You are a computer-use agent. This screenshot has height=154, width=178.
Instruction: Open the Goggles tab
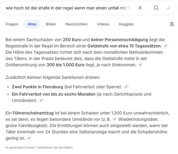coord(126,24)
